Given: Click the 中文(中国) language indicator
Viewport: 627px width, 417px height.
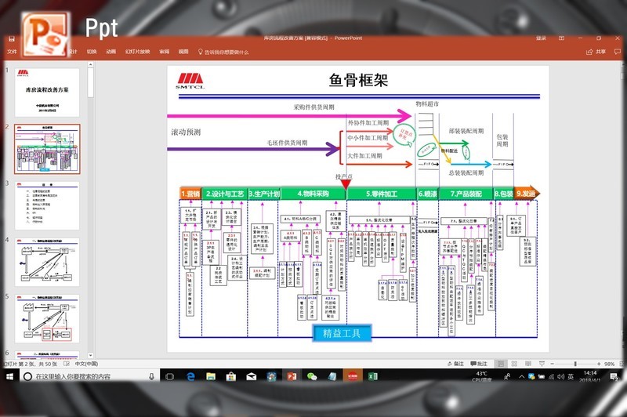Looking at the screenshot, I should coord(86,364).
